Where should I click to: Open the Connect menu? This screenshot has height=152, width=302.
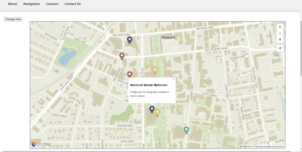coord(52,4)
